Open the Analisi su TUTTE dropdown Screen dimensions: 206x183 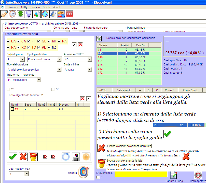point(90,59)
